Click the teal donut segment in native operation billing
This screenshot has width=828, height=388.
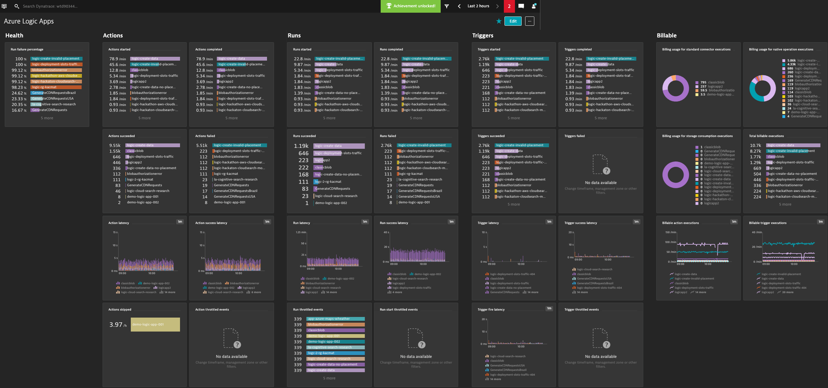tap(755, 93)
